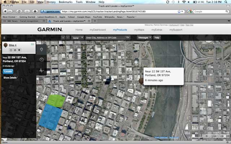Open the Messages dropdown

[x=144, y=37]
